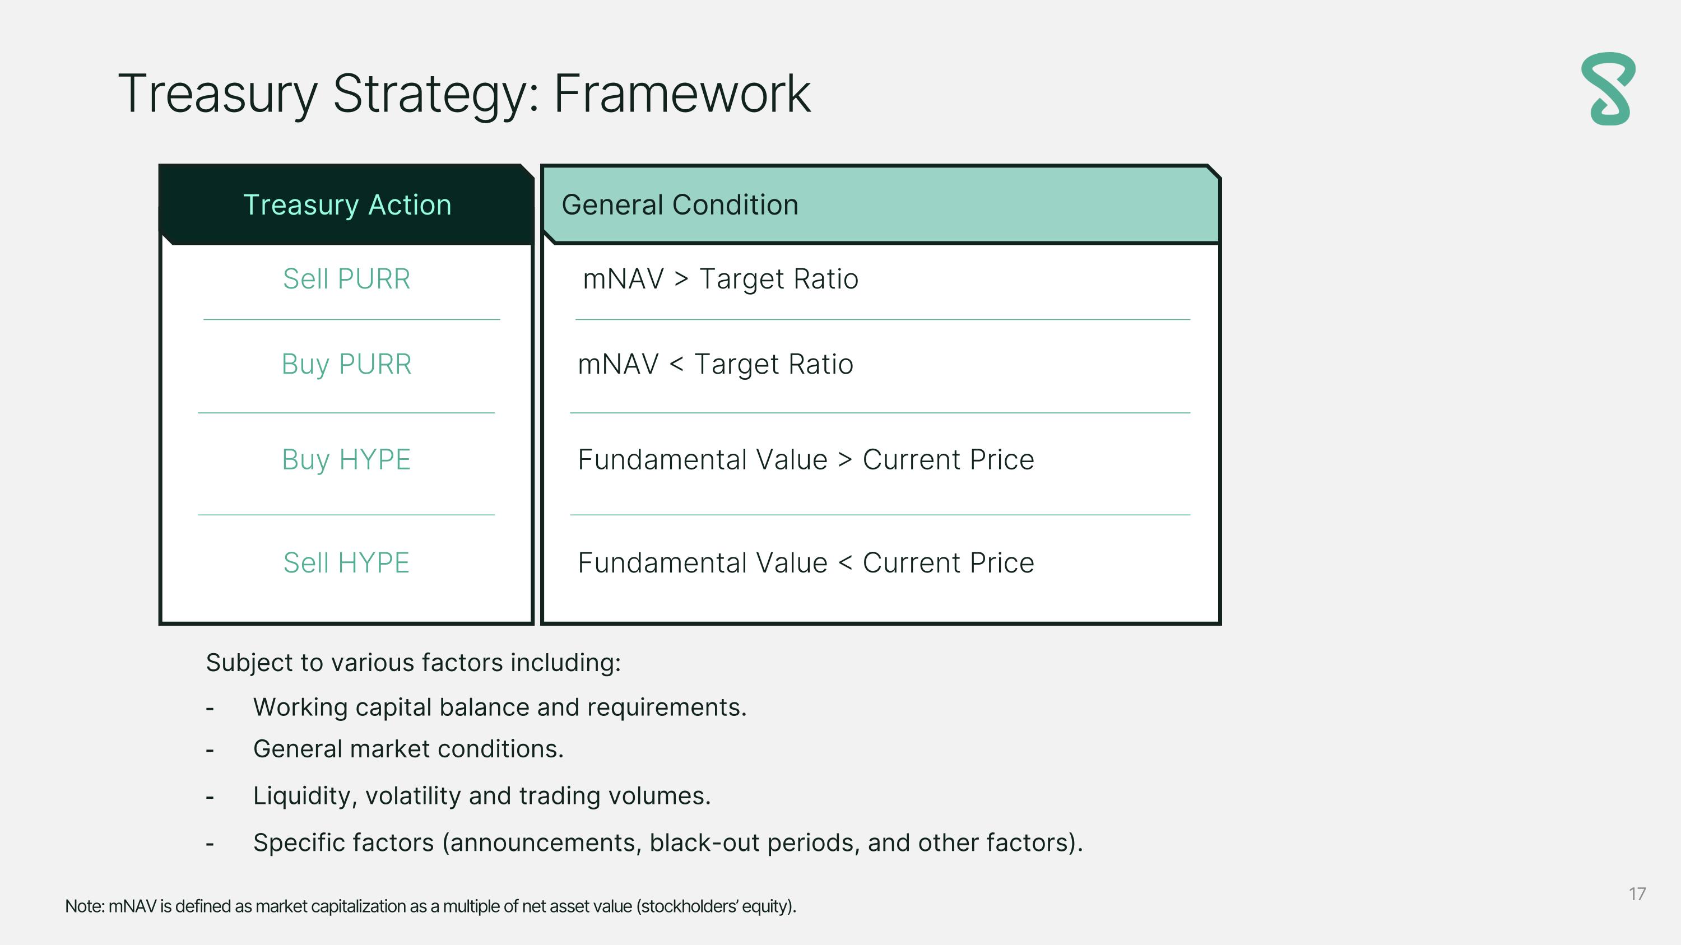1681x945 pixels.
Task: Click the mNAV < Target Ratio condition
Action: tap(715, 364)
